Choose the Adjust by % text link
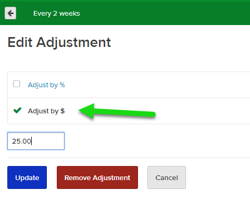The height and width of the screenshot is (202, 250). click(46, 85)
